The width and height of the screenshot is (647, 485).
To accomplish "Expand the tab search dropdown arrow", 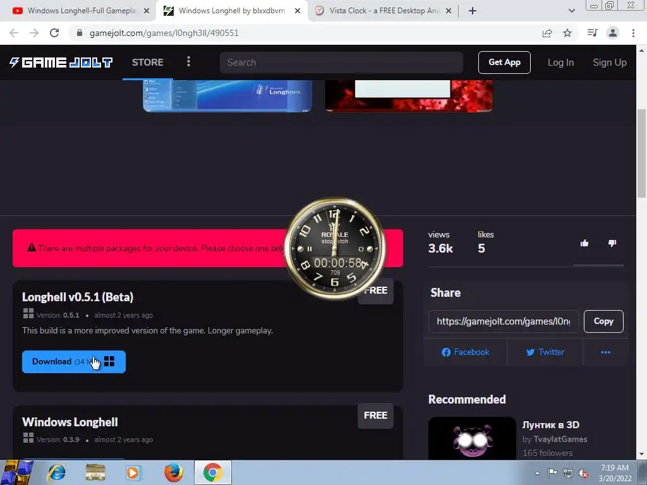I will [571, 11].
